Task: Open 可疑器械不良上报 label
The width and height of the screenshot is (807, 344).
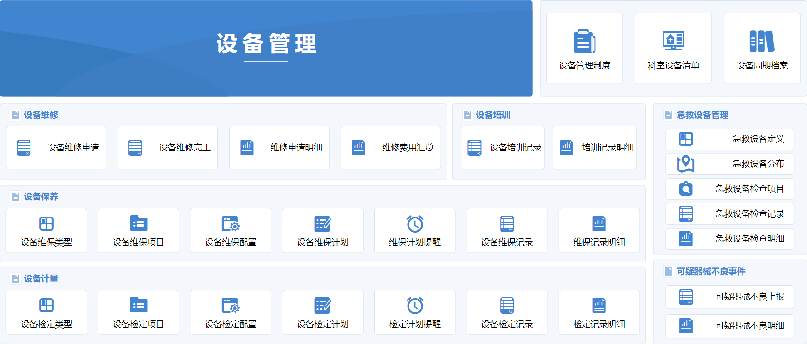Action: [750, 297]
